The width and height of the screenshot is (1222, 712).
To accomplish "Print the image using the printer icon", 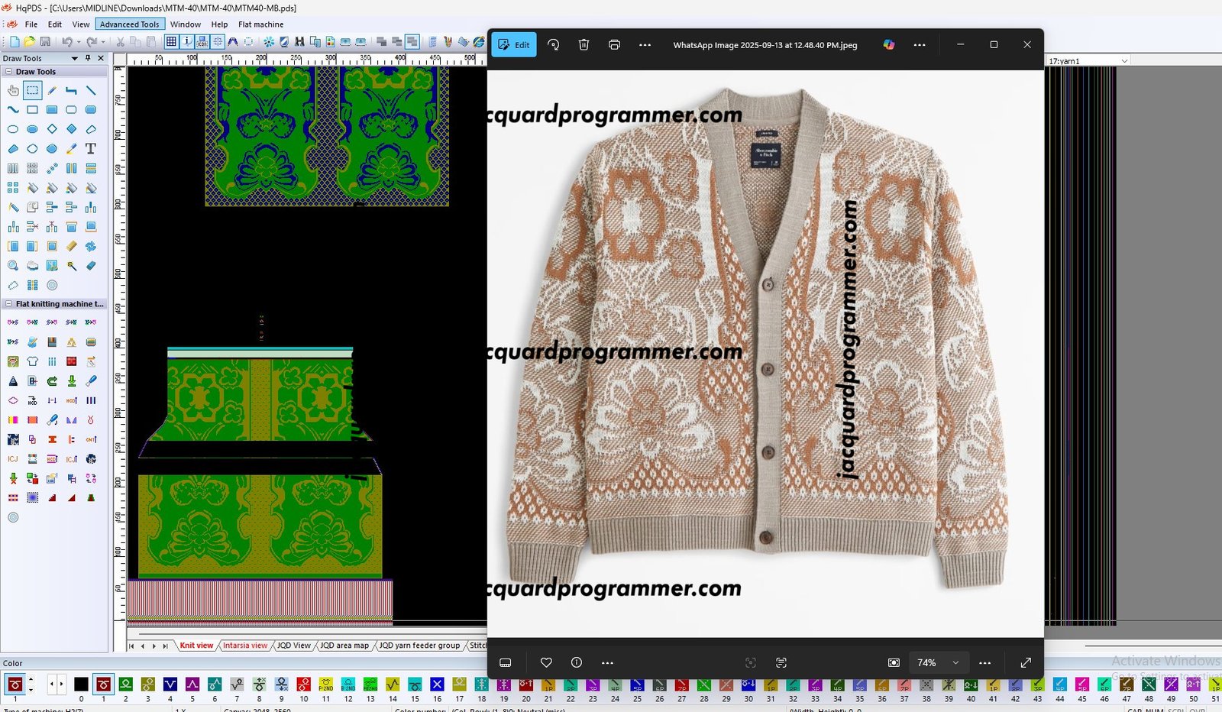I will click(x=614, y=45).
